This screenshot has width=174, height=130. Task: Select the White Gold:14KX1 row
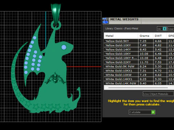pos(139,79)
